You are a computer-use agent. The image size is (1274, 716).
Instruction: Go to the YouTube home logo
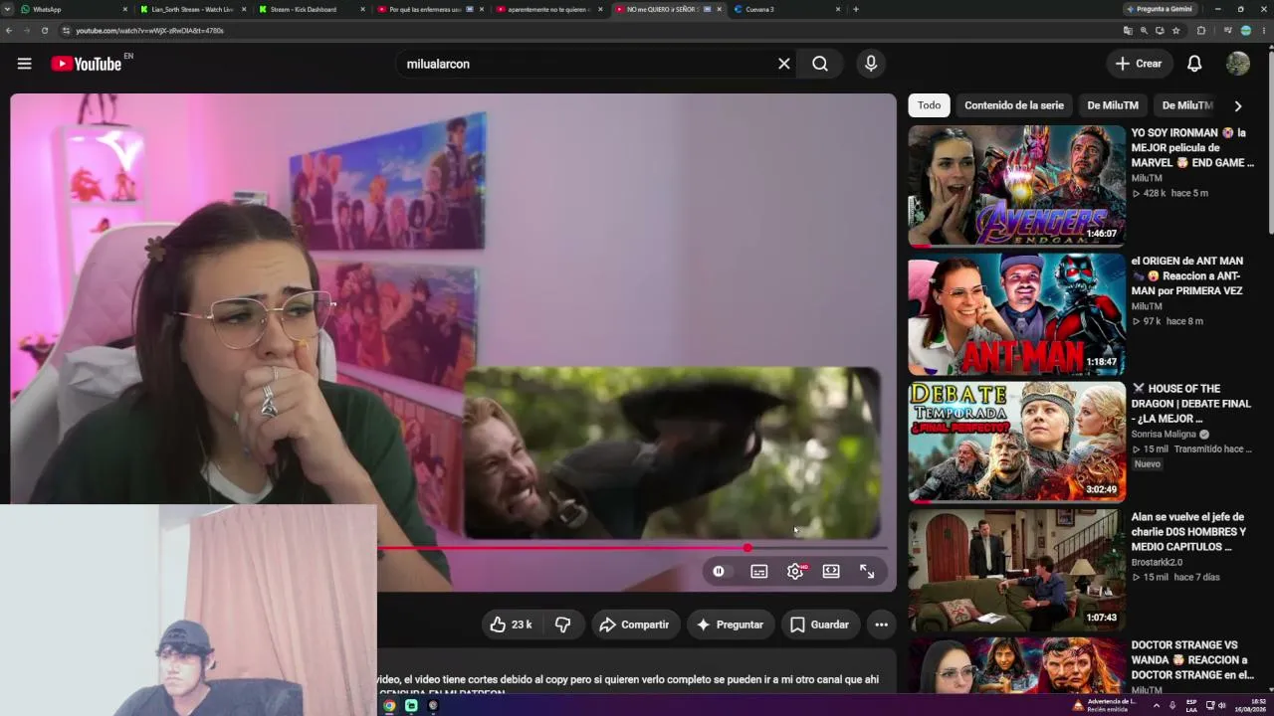click(x=87, y=64)
